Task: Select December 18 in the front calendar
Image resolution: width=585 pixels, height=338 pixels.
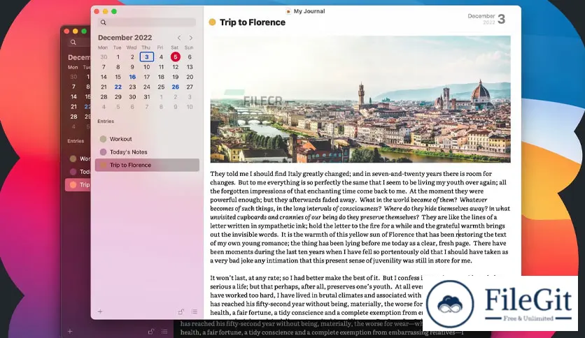Action: [161, 77]
